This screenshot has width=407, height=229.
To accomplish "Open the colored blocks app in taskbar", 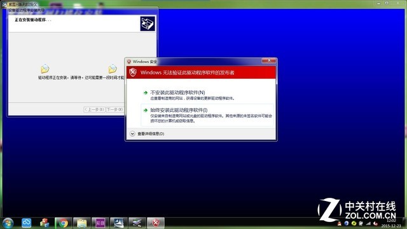I will click(x=45, y=223).
